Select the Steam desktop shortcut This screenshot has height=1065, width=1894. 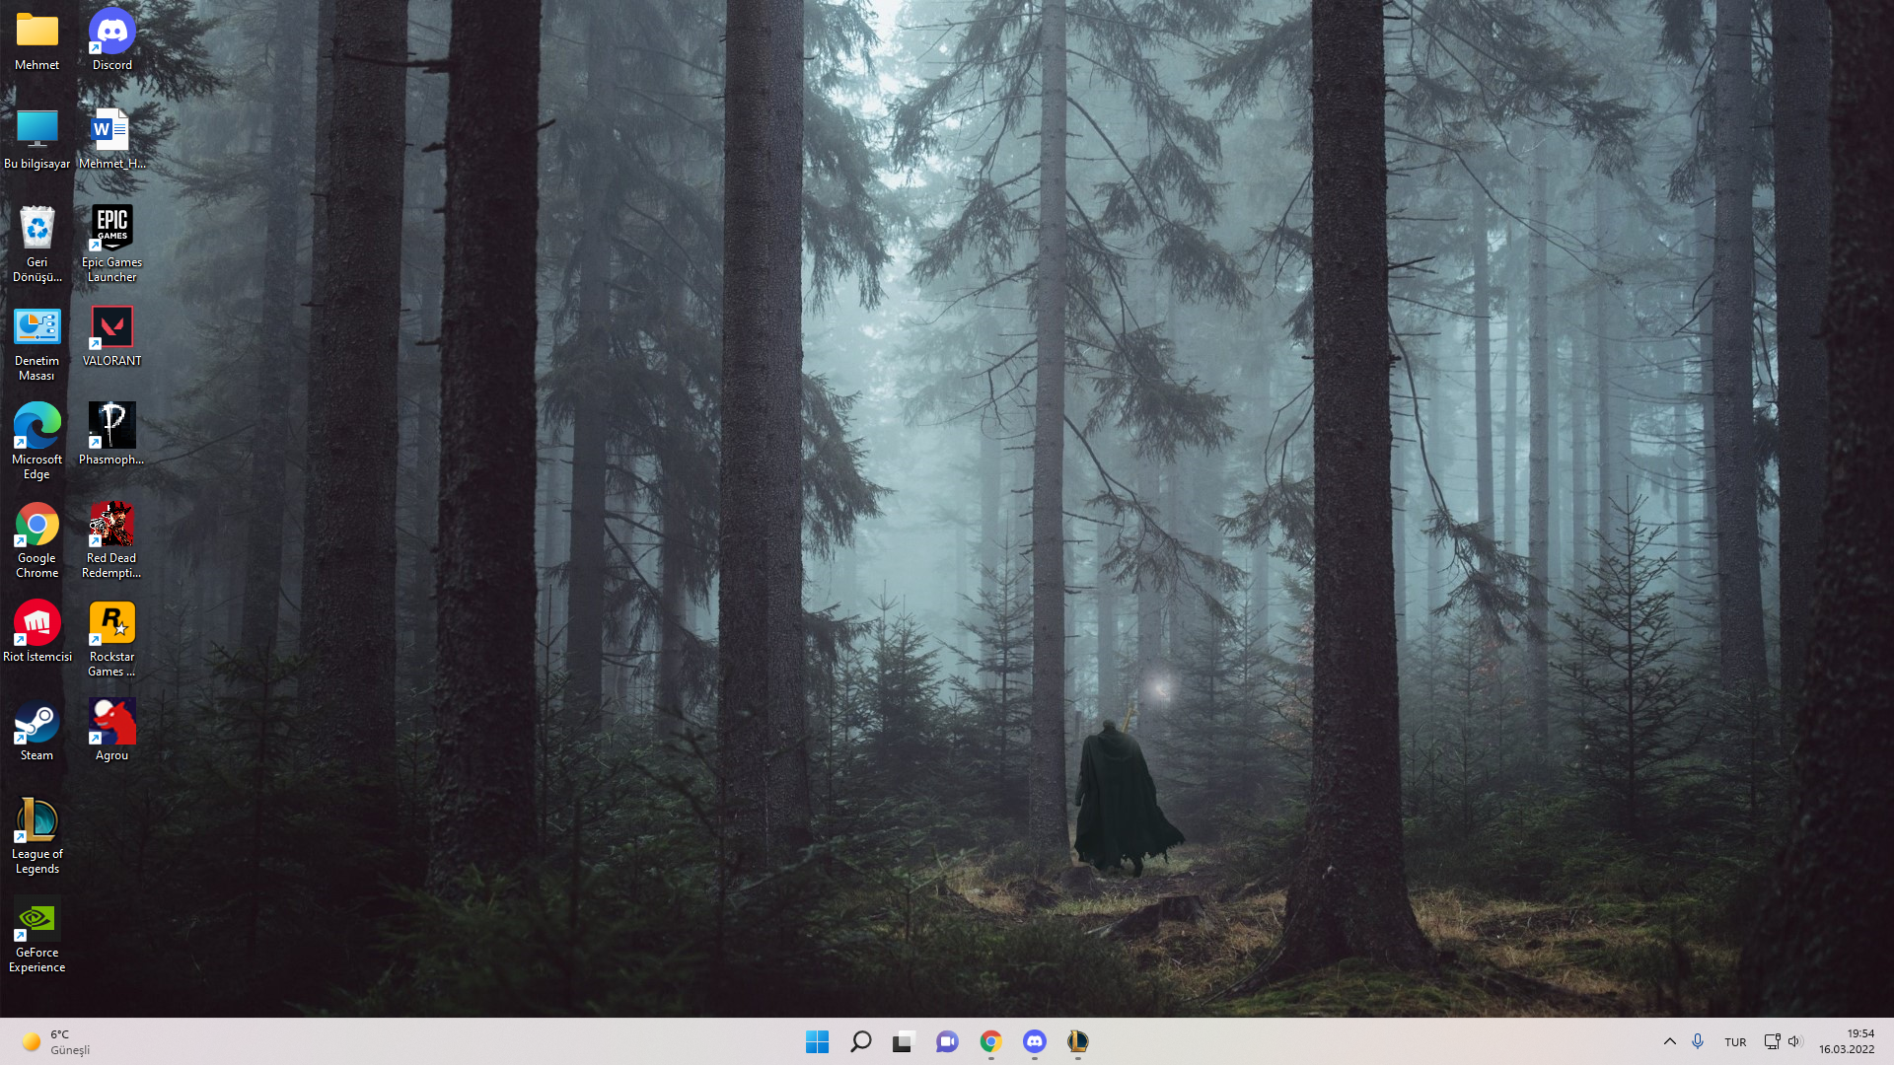(x=37, y=732)
